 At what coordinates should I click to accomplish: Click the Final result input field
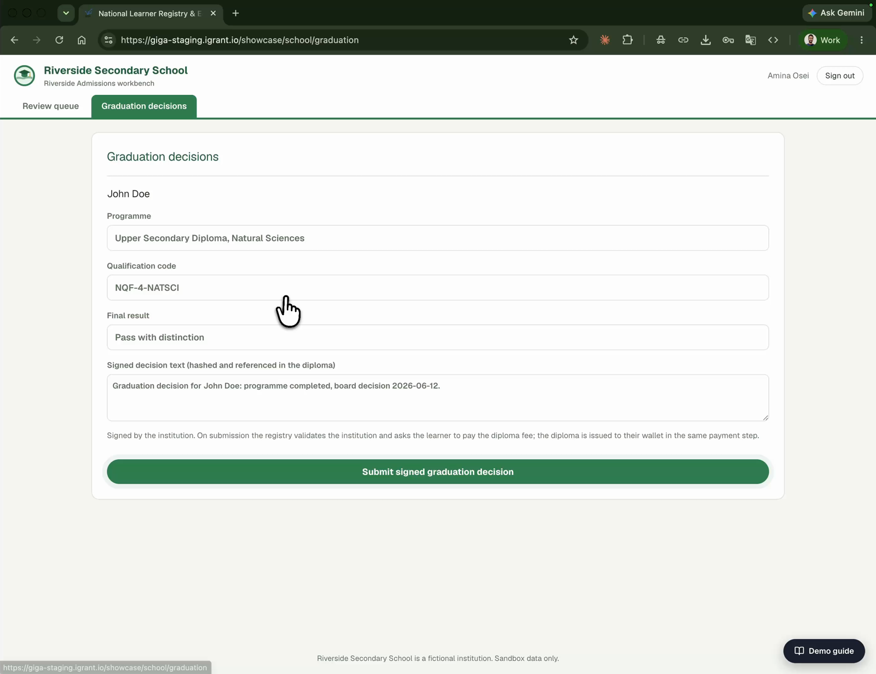(x=438, y=337)
